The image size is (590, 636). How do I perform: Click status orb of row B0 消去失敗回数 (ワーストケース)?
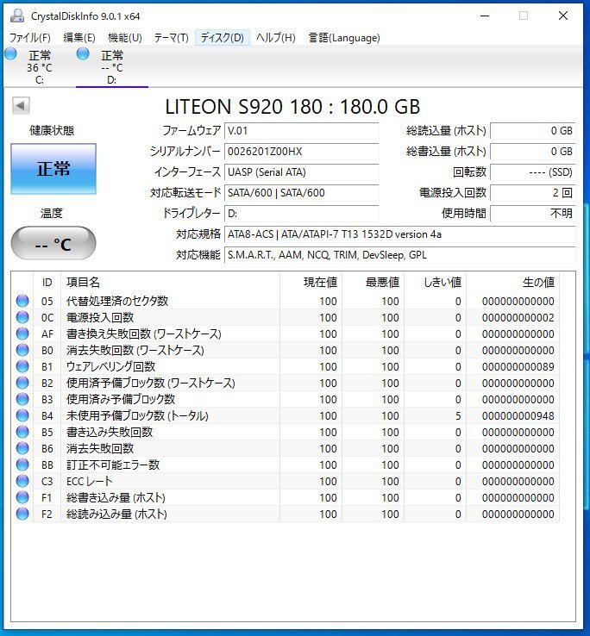(22, 350)
